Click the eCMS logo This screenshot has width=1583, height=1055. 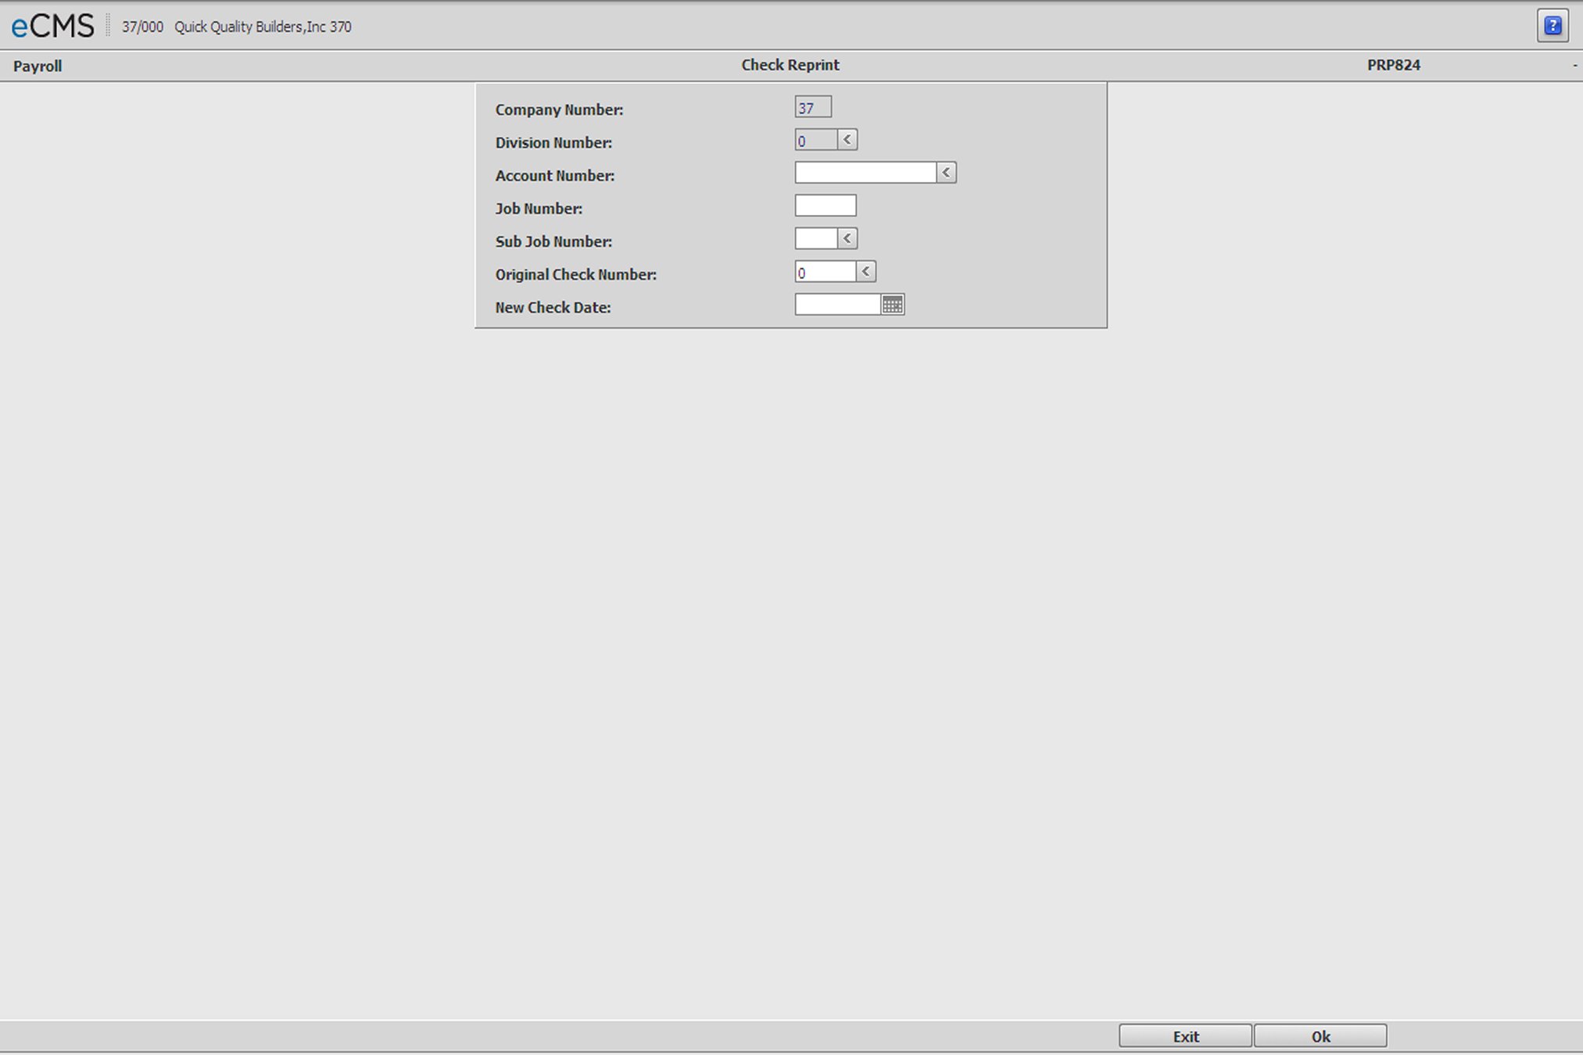coord(52,26)
